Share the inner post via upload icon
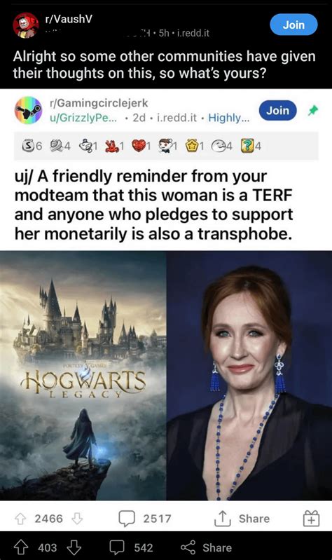This screenshot has height=560, width=332. [242, 519]
